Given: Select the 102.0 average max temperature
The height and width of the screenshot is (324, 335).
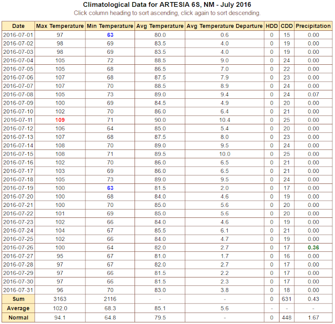Looking at the screenshot, I should click(x=60, y=308).
